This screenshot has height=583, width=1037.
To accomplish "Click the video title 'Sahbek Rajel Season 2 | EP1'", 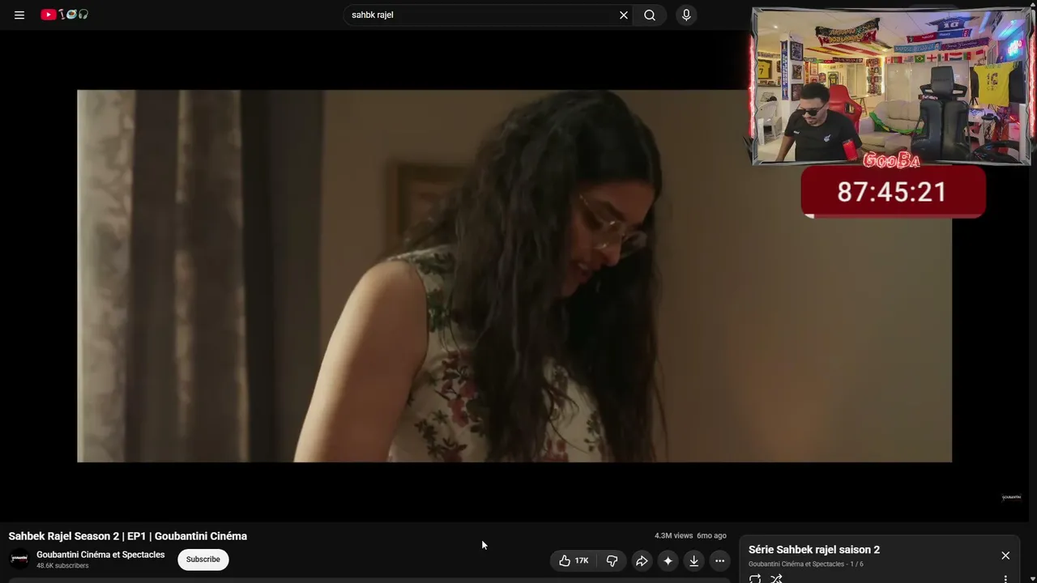I will (128, 536).
